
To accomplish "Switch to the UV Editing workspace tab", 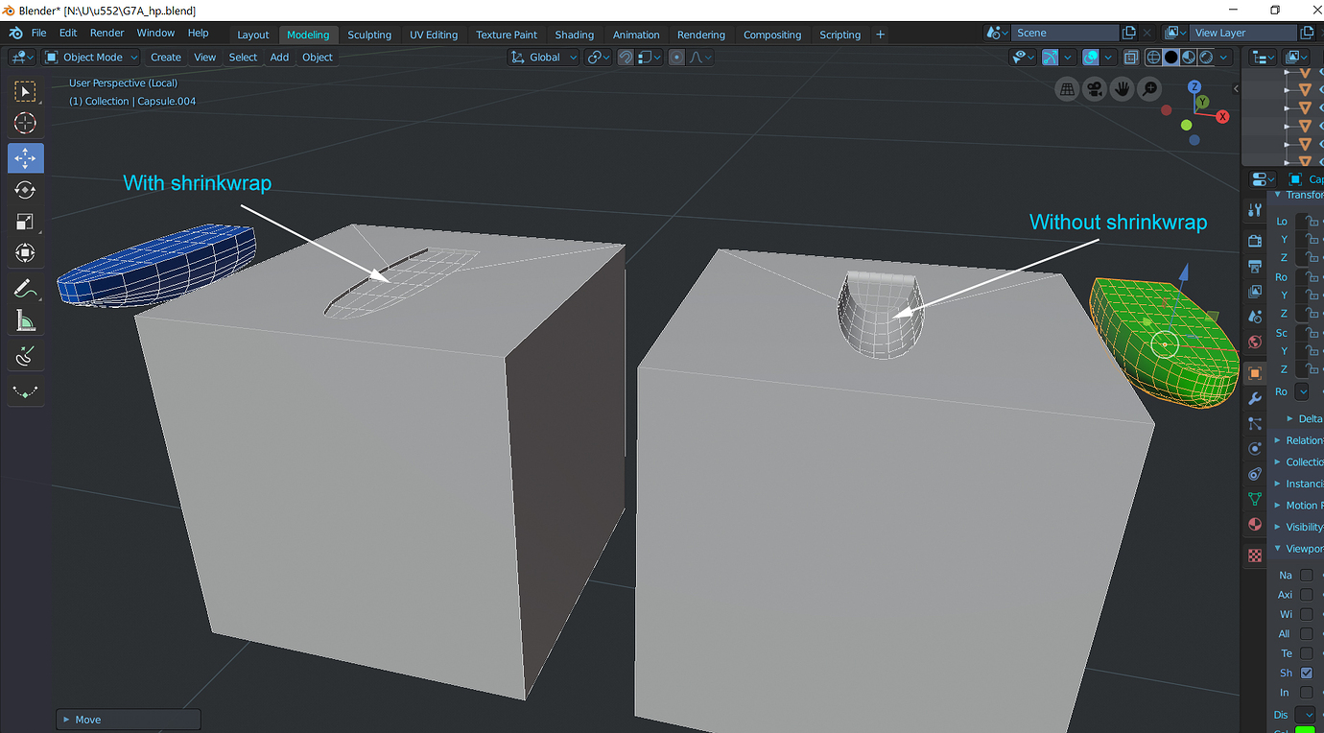I will pos(434,35).
